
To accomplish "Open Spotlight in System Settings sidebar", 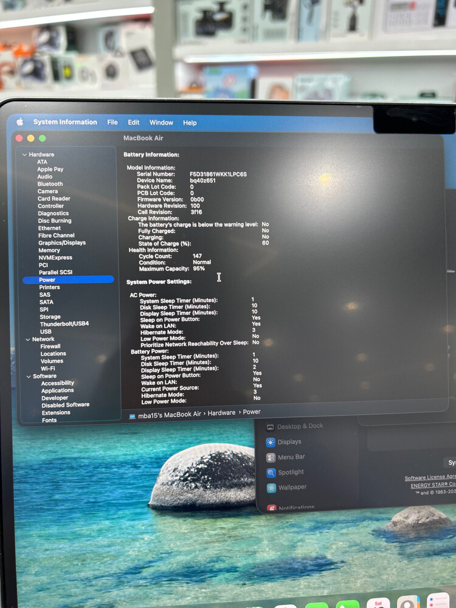I will [285, 472].
